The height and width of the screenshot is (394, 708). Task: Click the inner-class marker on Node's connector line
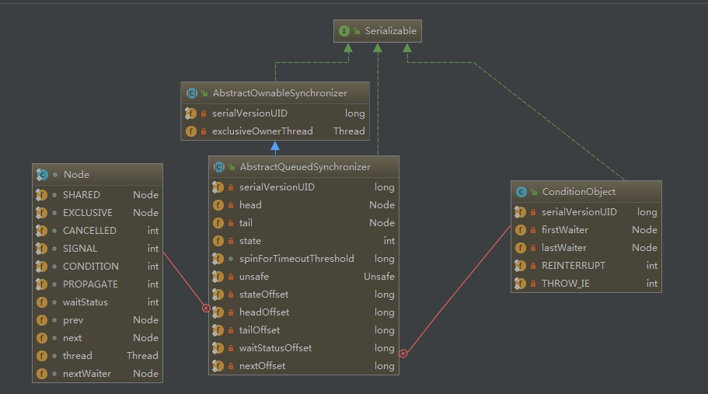pyautogui.click(x=206, y=308)
